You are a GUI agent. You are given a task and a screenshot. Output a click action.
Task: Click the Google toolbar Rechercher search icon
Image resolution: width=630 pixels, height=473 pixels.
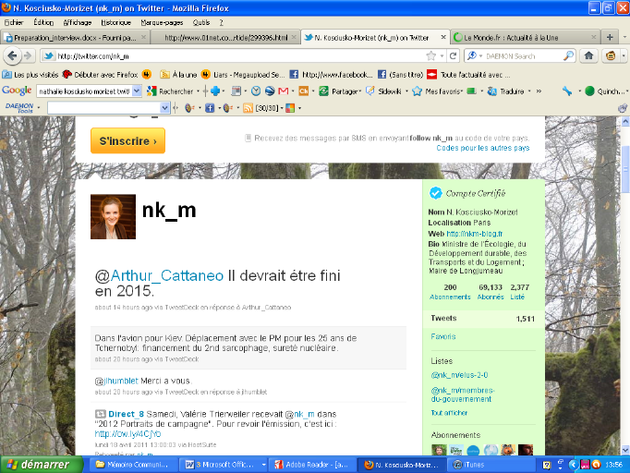tap(151, 91)
